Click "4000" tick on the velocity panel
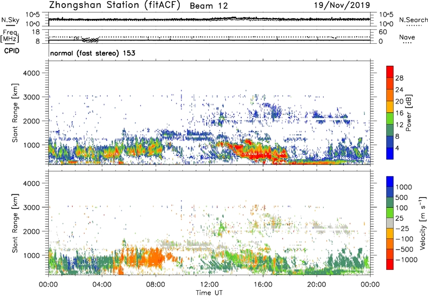 31,183
